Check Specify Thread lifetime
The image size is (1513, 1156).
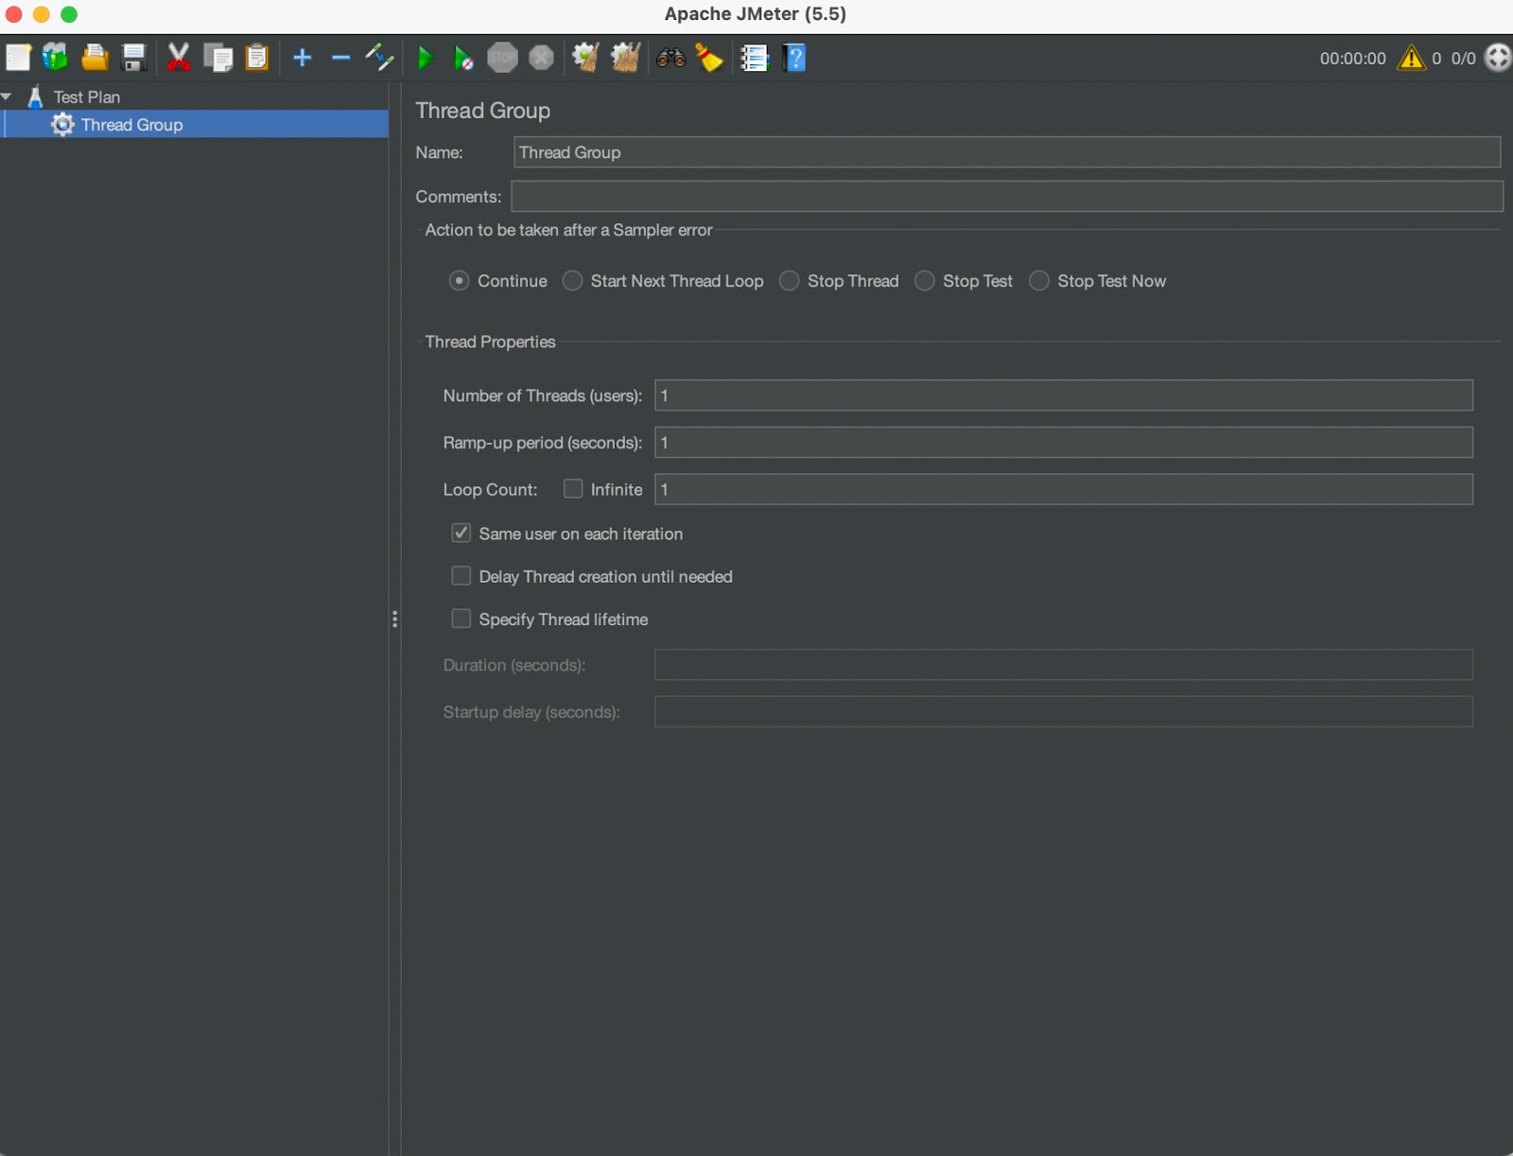pyautogui.click(x=461, y=619)
